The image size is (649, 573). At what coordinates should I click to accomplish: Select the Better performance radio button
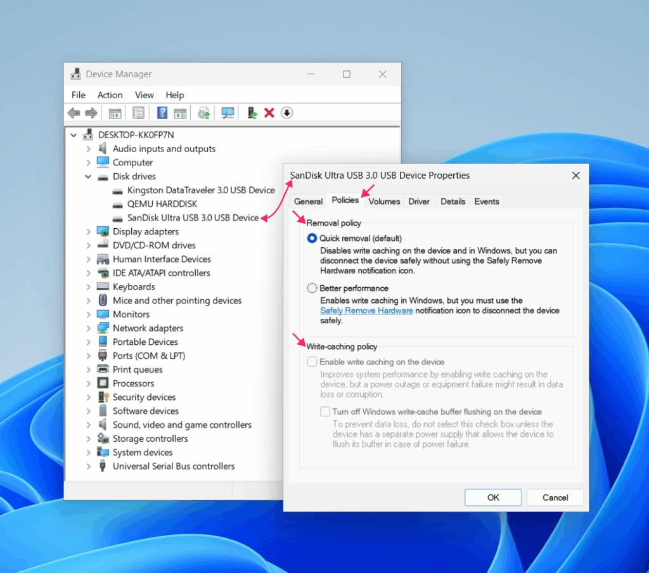pos(312,288)
